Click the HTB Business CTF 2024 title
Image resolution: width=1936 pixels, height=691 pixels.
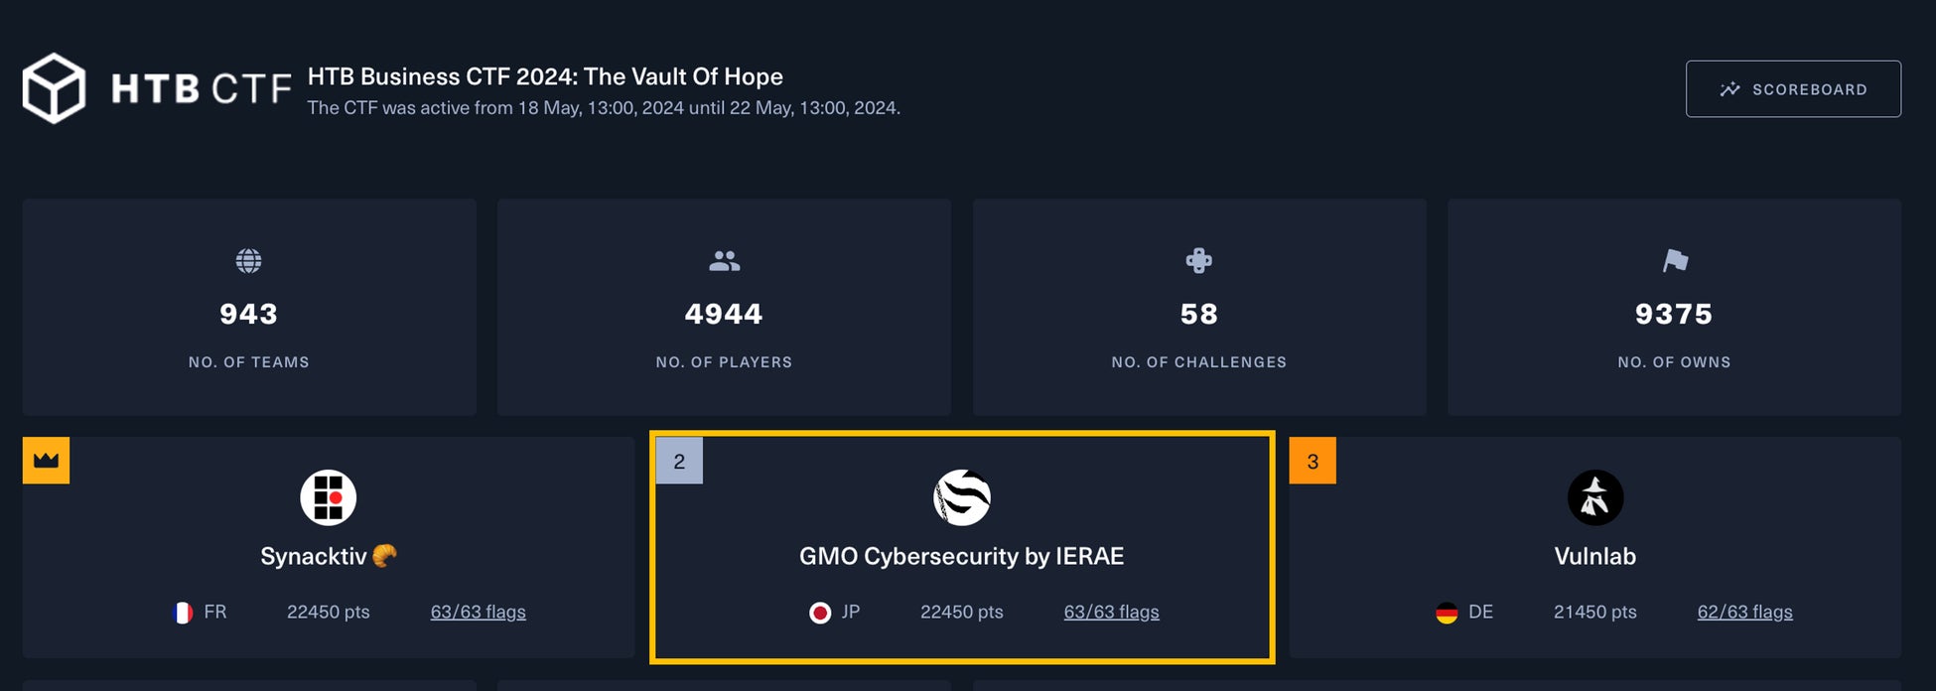click(x=545, y=76)
